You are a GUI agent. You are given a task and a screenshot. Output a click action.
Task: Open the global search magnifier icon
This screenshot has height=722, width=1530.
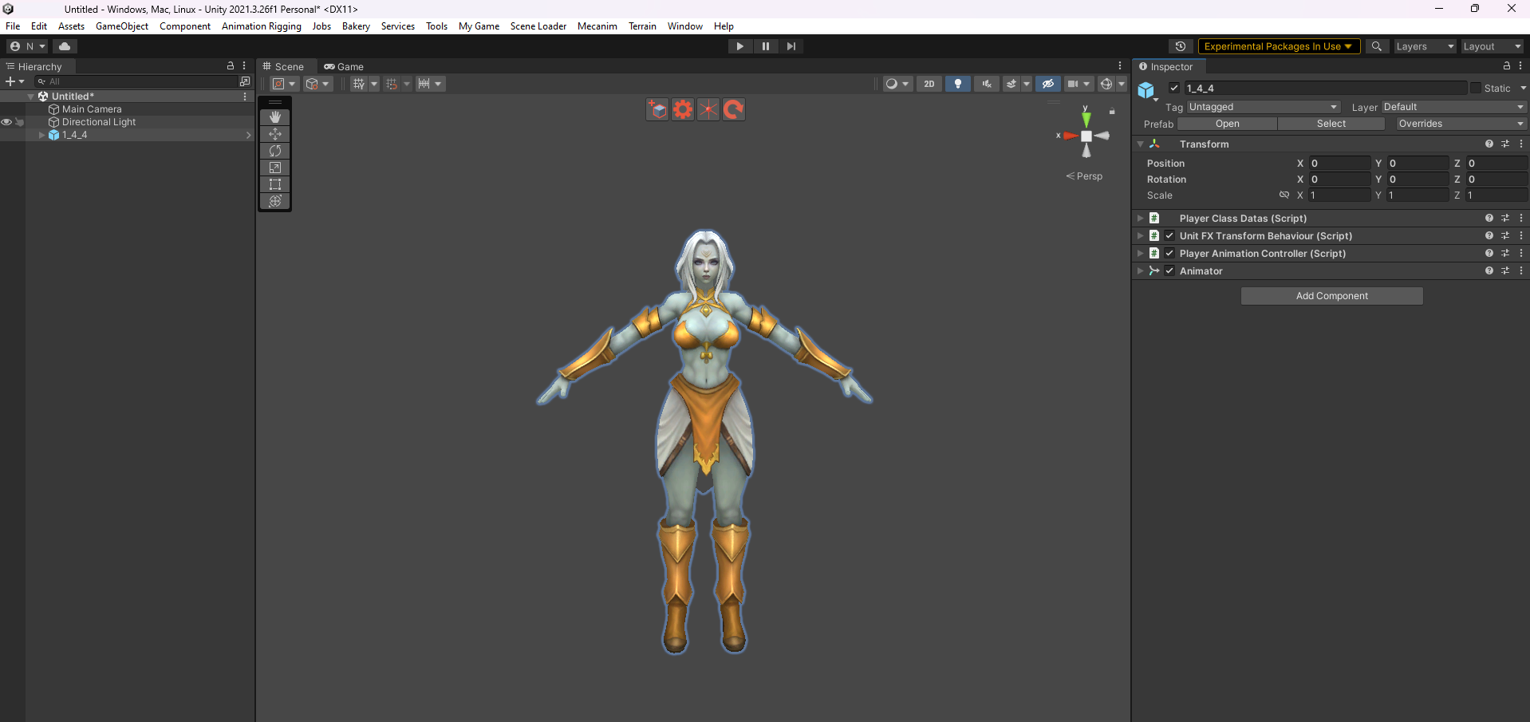point(1376,46)
